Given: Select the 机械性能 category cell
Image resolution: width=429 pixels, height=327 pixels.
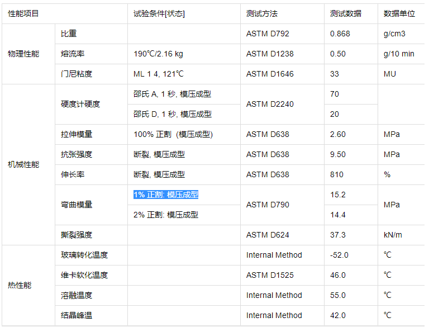Looking at the screenshot, I should tap(23, 164).
